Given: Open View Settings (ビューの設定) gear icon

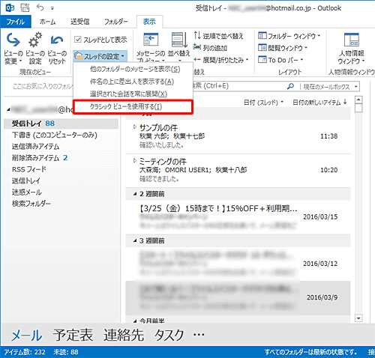Looking at the screenshot, I should (x=35, y=40).
